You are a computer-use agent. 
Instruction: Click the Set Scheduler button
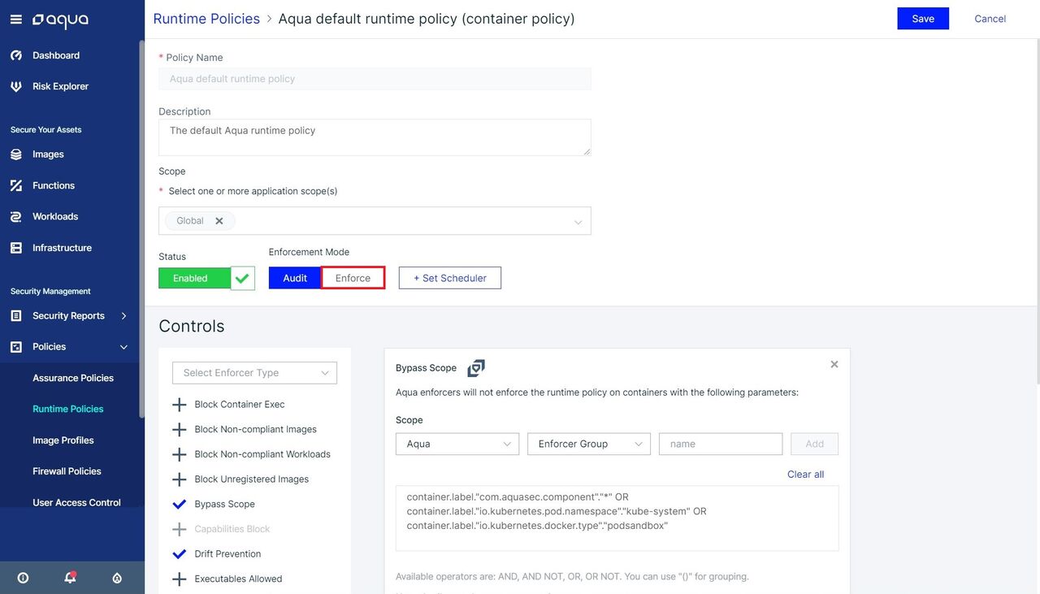click(x=450, y=278)
